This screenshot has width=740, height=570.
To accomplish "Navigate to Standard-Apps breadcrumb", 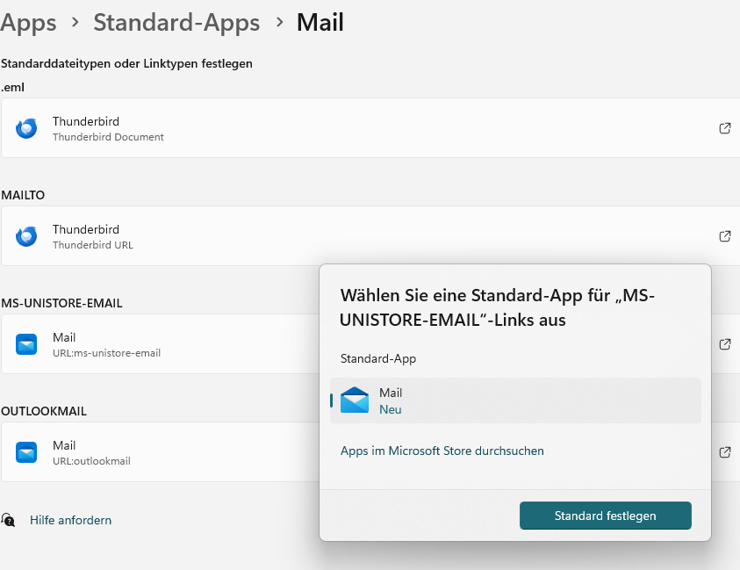I will tap(176, 22).
